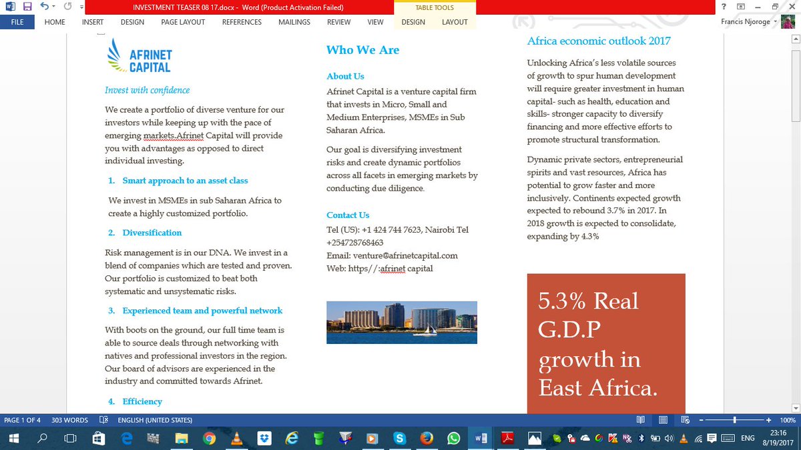Open Firefox from taskbar

427,438
